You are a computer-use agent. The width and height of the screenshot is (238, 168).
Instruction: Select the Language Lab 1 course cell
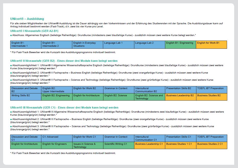coord(118,44)
